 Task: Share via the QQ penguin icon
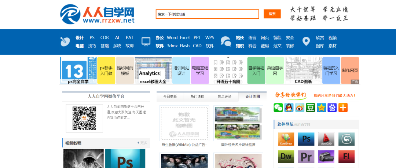pos(289,107)
